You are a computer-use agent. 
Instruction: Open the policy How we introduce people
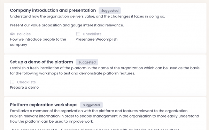point(38,42)
